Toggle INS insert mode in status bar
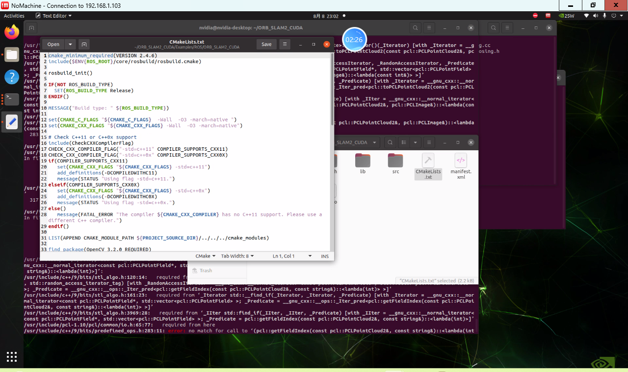Viewport: 628px width, 372px height. (325, 256)
